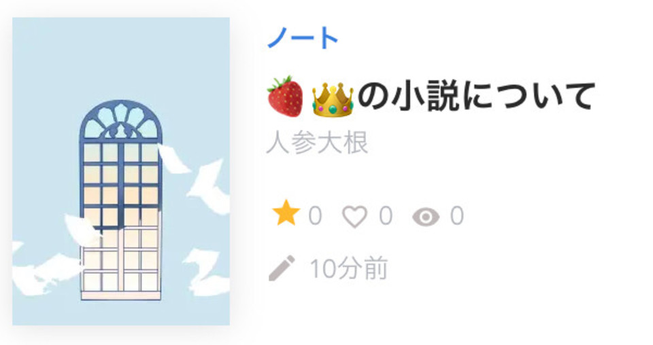Click the empty blue sky above window
The image size is (653, 345).
[121, 58]
